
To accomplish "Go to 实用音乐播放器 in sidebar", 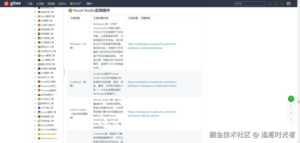I will click(x=47, y=69).
